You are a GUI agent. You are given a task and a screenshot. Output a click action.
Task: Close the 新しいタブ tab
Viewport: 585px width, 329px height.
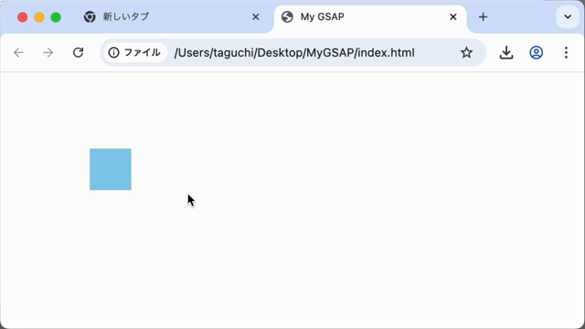[256, 16]
